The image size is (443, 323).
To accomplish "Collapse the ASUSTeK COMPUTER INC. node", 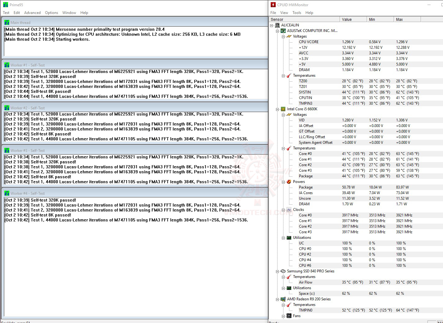I will point(278,31).
